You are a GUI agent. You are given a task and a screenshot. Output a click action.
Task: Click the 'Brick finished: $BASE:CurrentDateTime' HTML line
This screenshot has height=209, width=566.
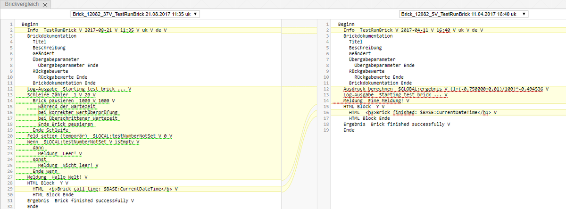(x=423, y=113)
